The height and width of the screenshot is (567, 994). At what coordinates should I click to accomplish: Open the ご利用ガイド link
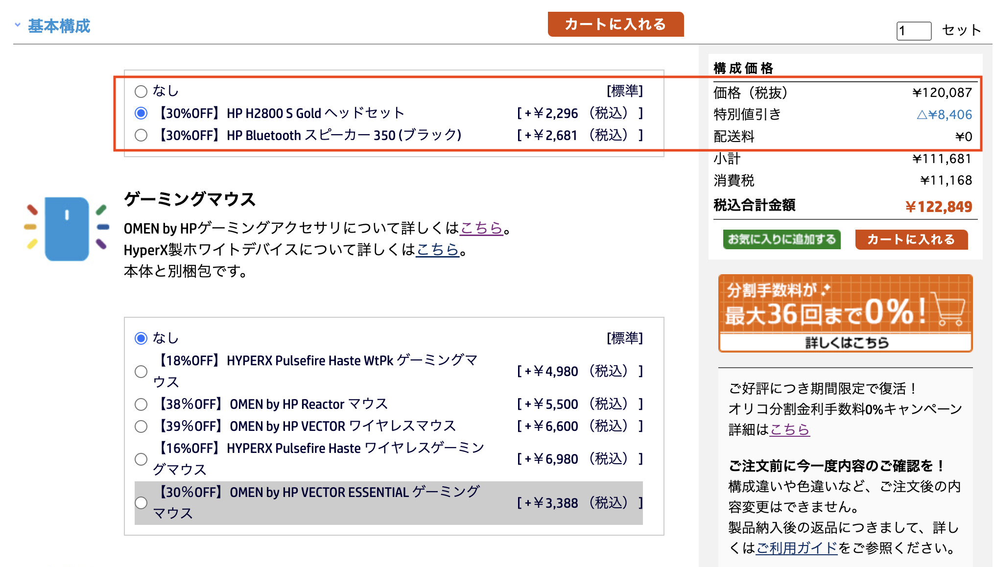[797, 548]
